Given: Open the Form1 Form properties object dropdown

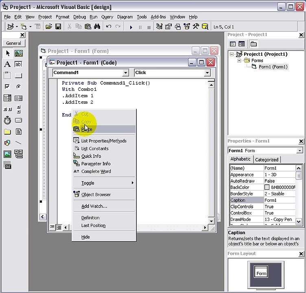Looking at the screenshot, I should tap(299, 151).
